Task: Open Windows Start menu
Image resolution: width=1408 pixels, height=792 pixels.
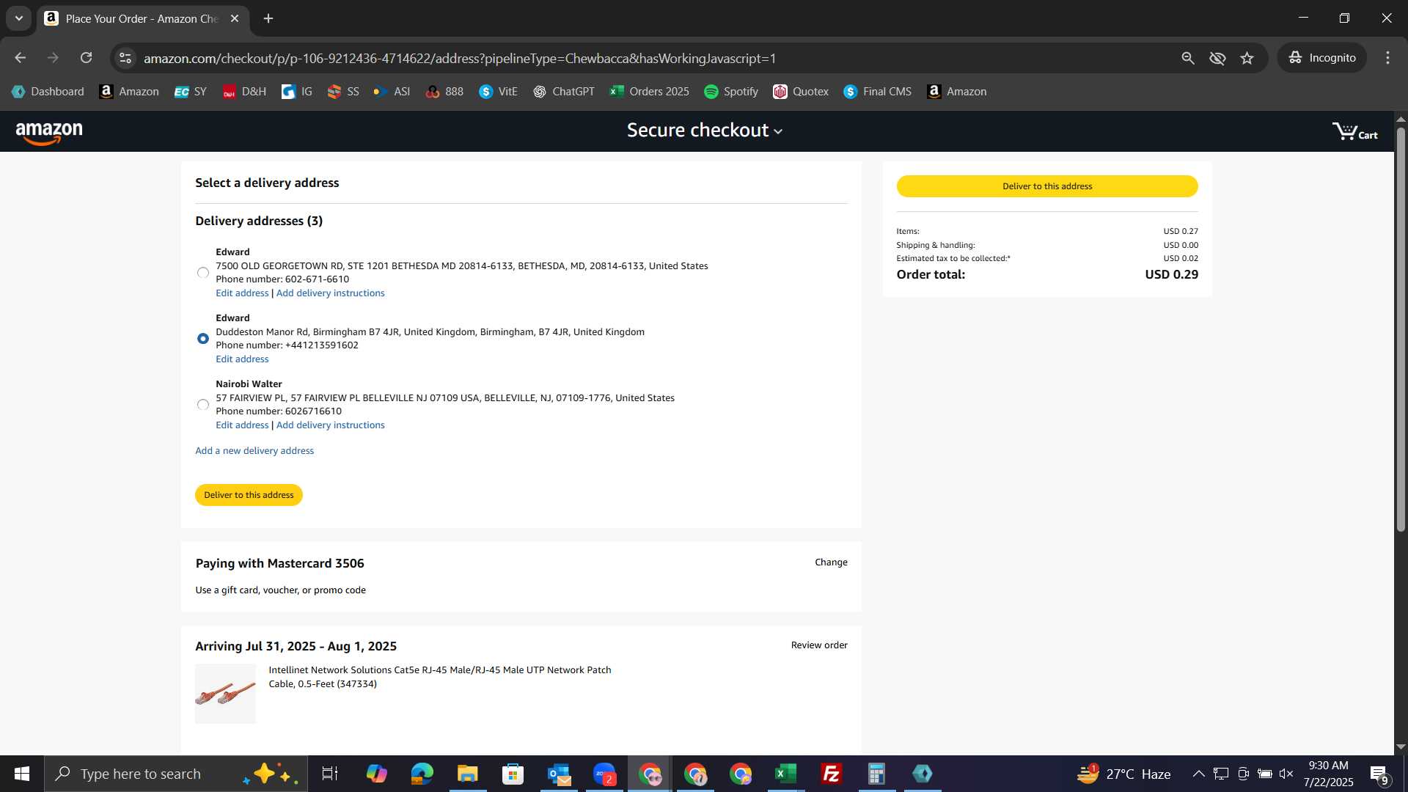Action: click(x=22, y=774)
